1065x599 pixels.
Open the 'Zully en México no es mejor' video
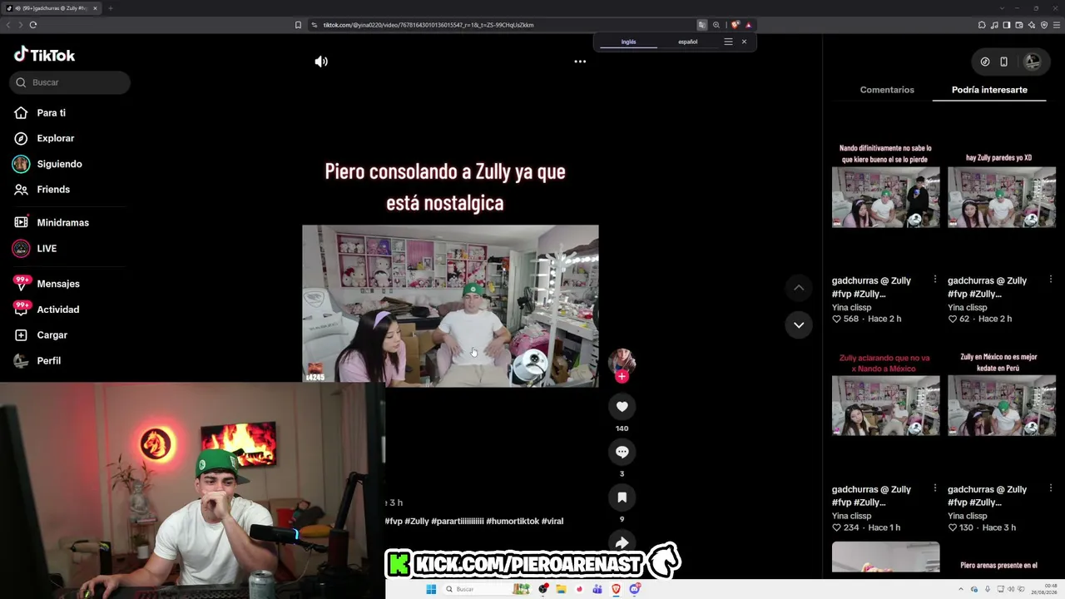tap(1002, 405)
